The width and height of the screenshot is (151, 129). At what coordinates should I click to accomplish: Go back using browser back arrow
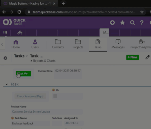click(x=4, y=12)
